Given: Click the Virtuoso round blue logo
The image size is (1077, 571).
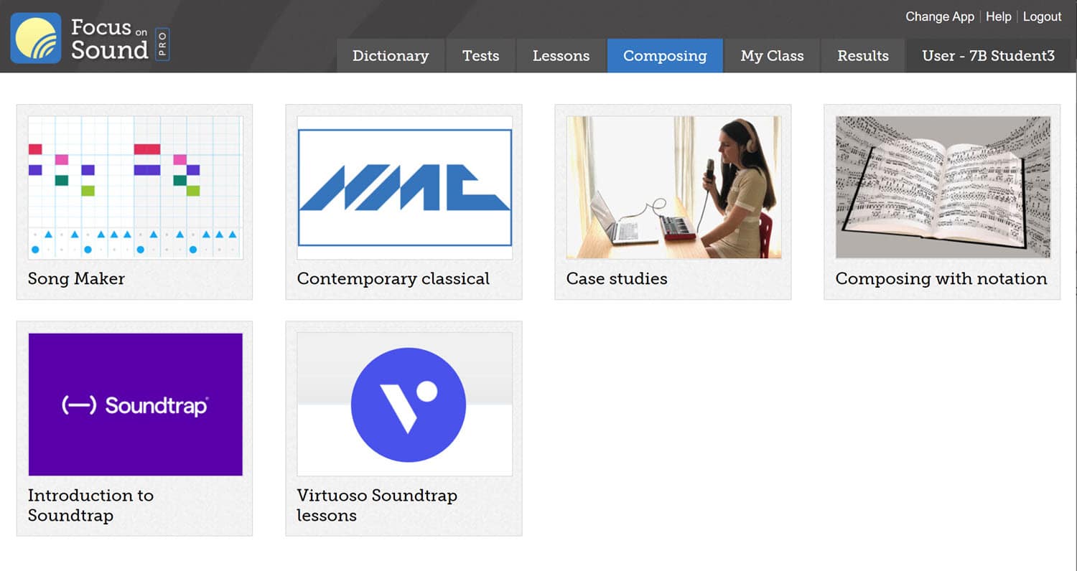Looking at the screenshot, I should coord(408,405).
